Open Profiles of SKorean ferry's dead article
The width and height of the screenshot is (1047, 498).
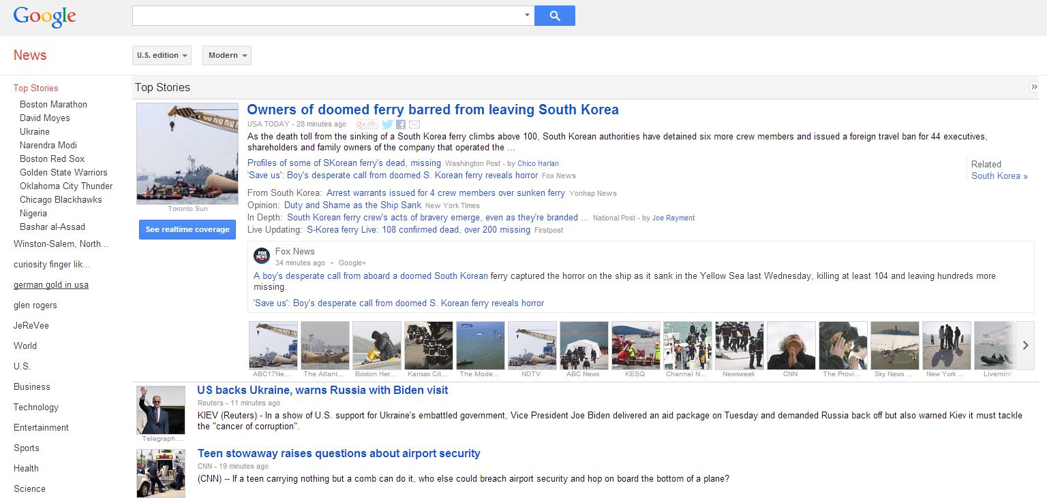tap(344, 163)
